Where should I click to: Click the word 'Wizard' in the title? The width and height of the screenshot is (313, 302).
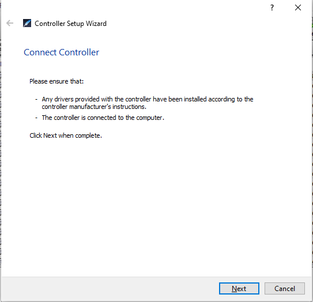tap(96, 24)
